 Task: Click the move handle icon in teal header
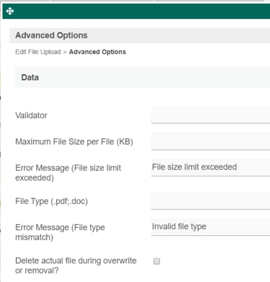[x=10, y=11]
